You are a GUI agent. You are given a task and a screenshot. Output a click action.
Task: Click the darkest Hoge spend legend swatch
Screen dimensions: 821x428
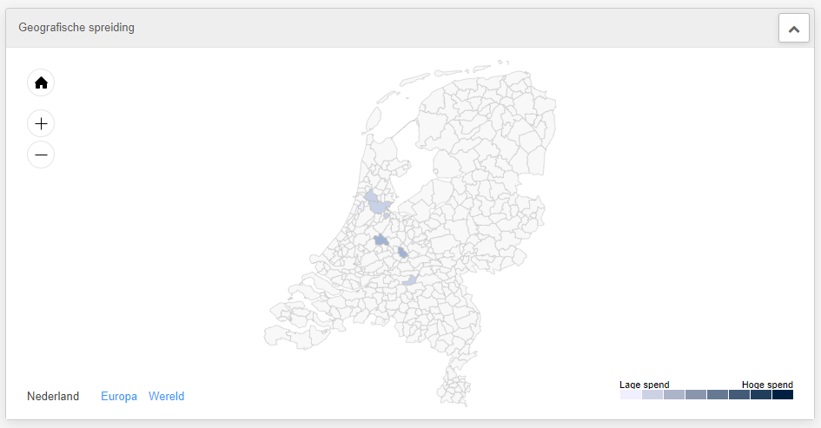pos(783,394)
